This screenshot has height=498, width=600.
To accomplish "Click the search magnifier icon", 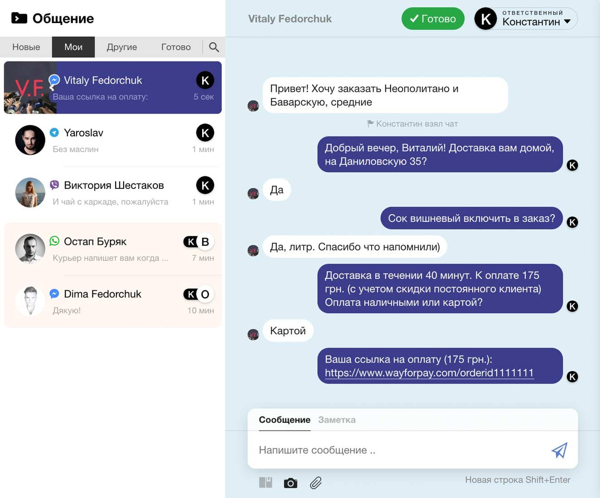I will click(x=214, y=47).
